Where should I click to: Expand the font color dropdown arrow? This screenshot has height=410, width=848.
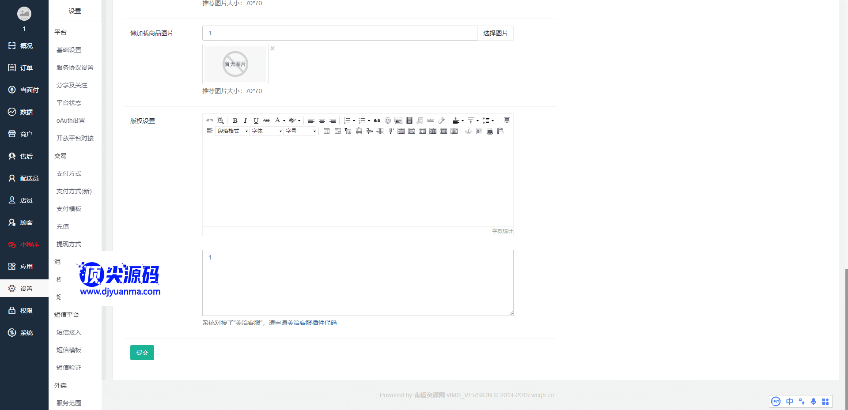(284, 120)
